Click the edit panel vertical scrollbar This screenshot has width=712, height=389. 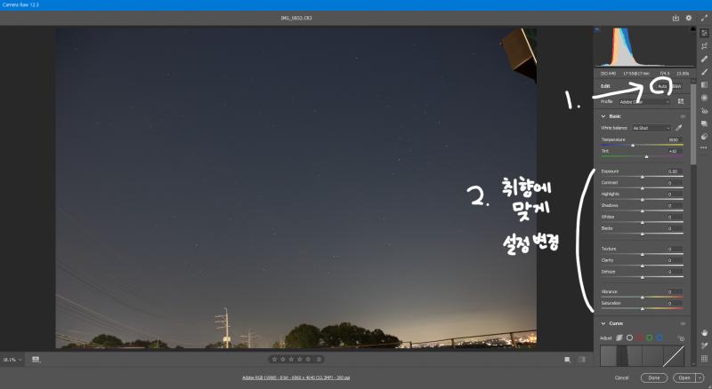693,123
